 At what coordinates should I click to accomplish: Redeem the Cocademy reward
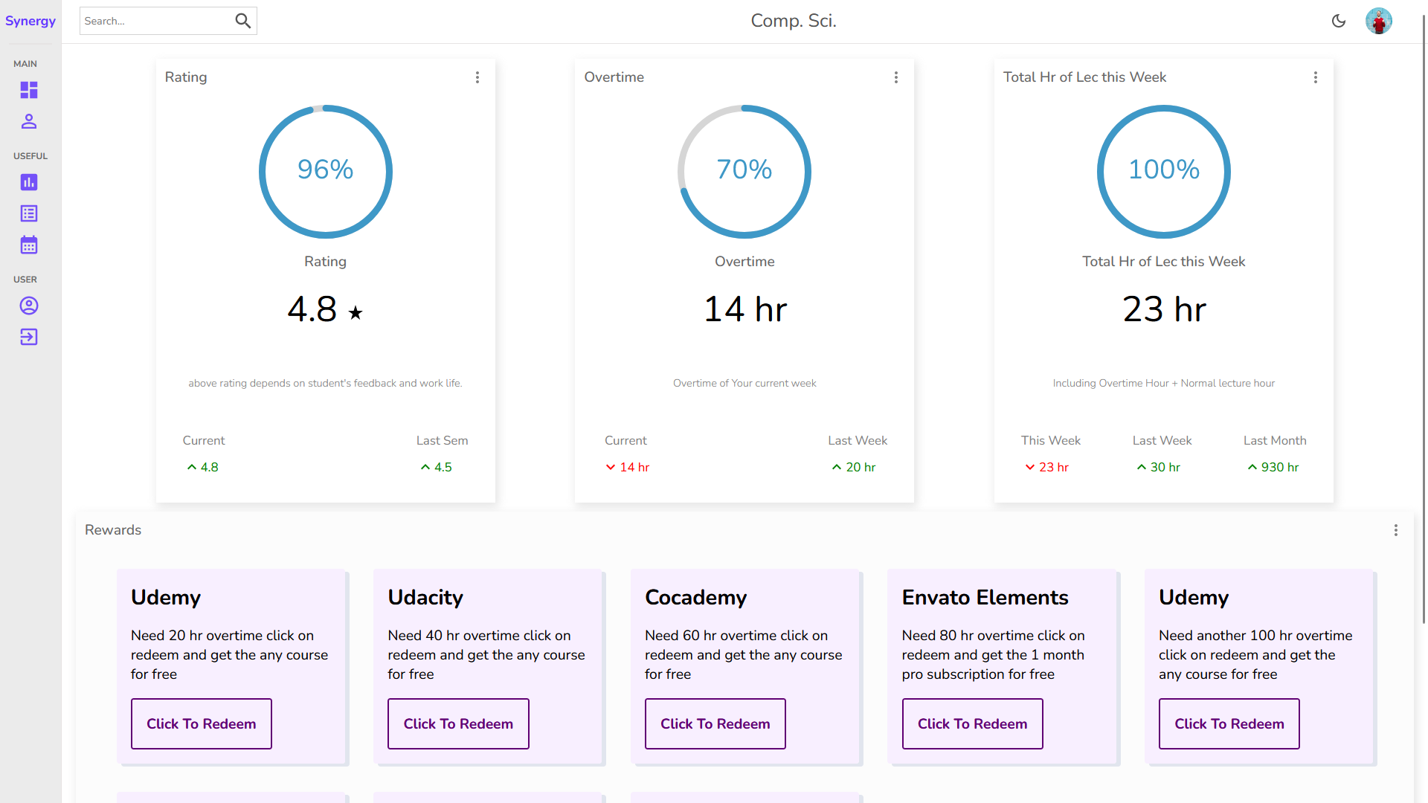click(715, 723)
